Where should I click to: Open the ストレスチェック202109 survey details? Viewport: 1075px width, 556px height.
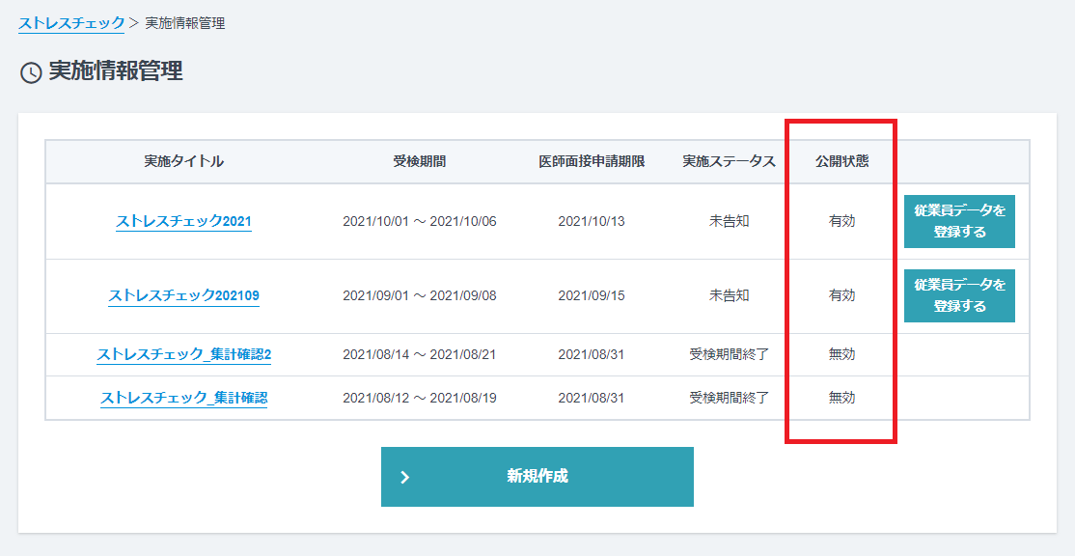click(183, 295)
